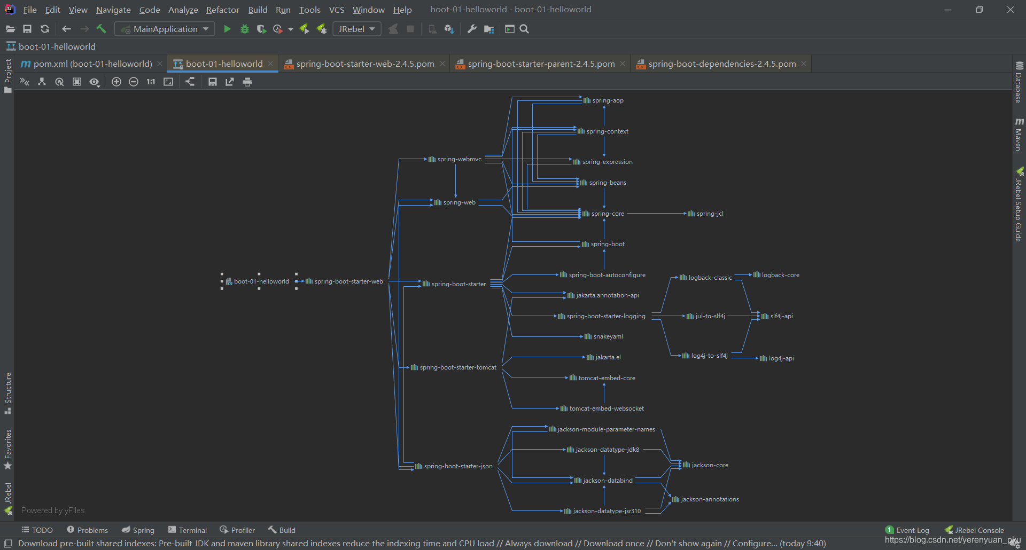Select the spring-boot-starter-web node

point(344,281)
